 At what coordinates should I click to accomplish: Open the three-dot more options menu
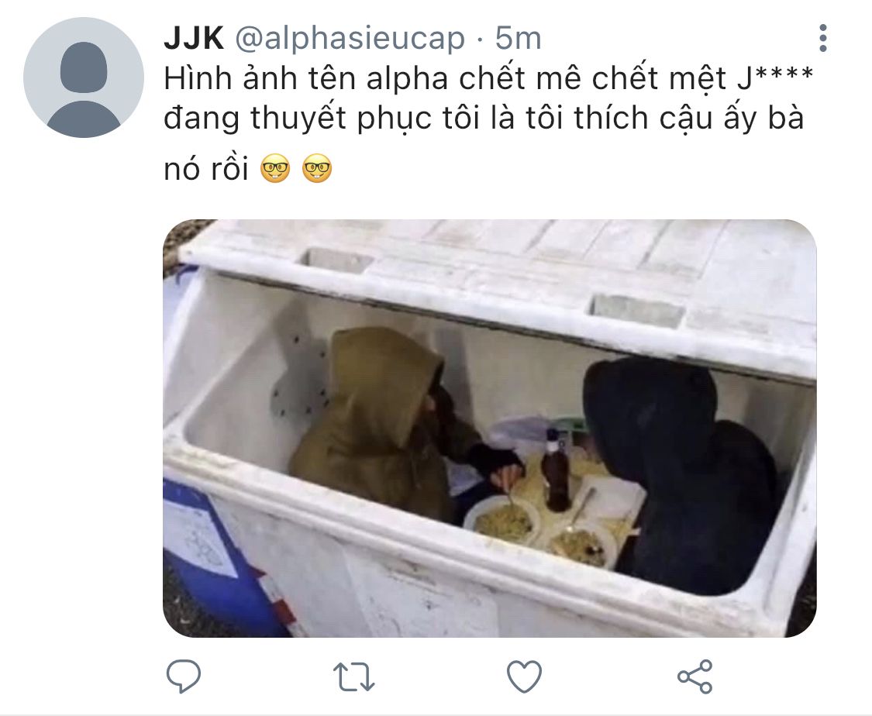pos(823,39)
